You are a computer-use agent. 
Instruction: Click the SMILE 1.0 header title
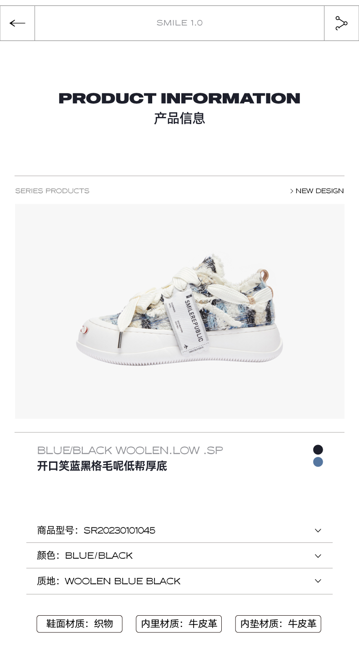click(x=179, y=23)
